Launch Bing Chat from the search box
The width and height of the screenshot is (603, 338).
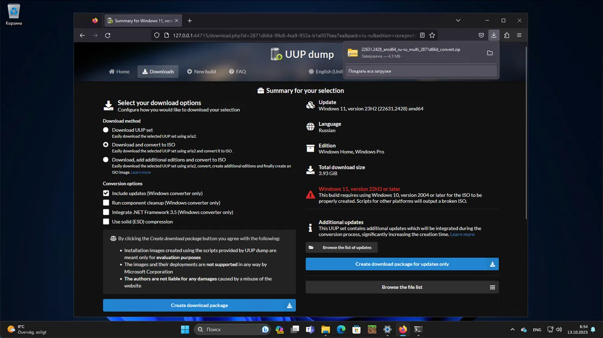265,330
